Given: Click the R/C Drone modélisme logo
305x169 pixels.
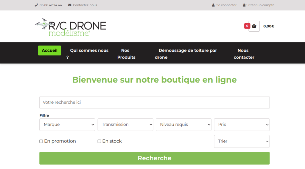Looking at the screenshot, I should coord(70,27).
